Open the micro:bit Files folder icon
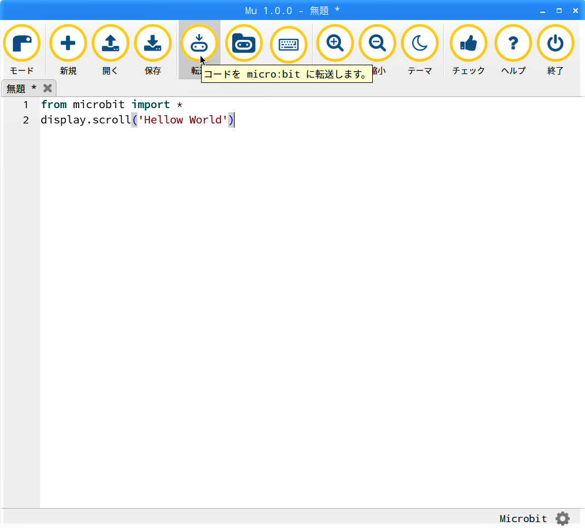 [244, 44]
